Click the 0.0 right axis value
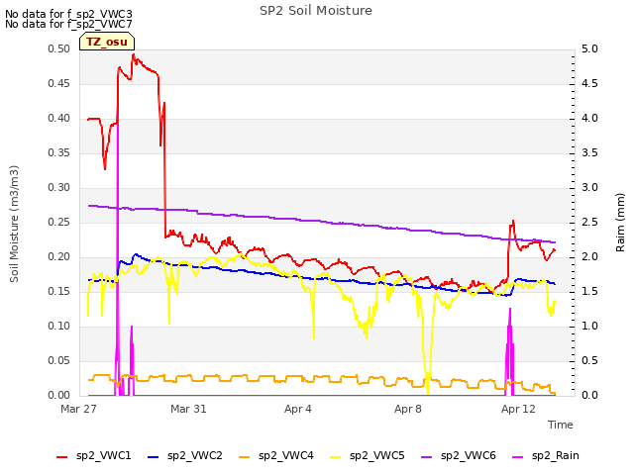 coord(589,395)
